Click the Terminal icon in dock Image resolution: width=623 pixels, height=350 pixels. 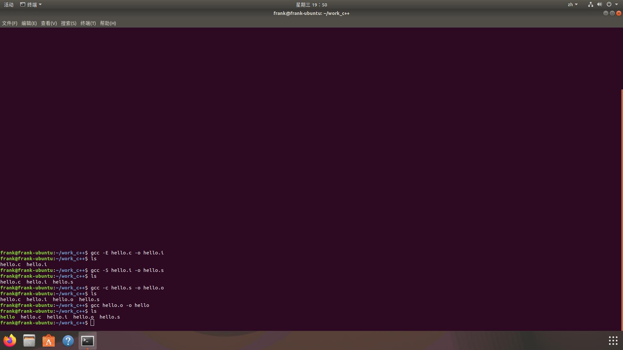pos(88,341)
